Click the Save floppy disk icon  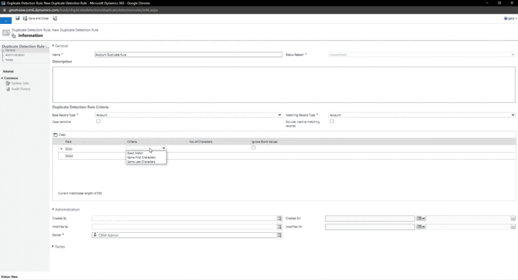point(17,18)
